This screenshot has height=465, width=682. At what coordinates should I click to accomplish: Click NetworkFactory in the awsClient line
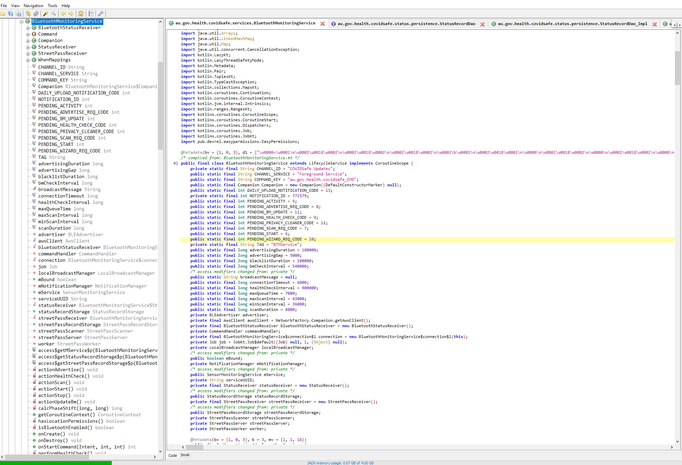pyautogui.click(x=292, y=320)
